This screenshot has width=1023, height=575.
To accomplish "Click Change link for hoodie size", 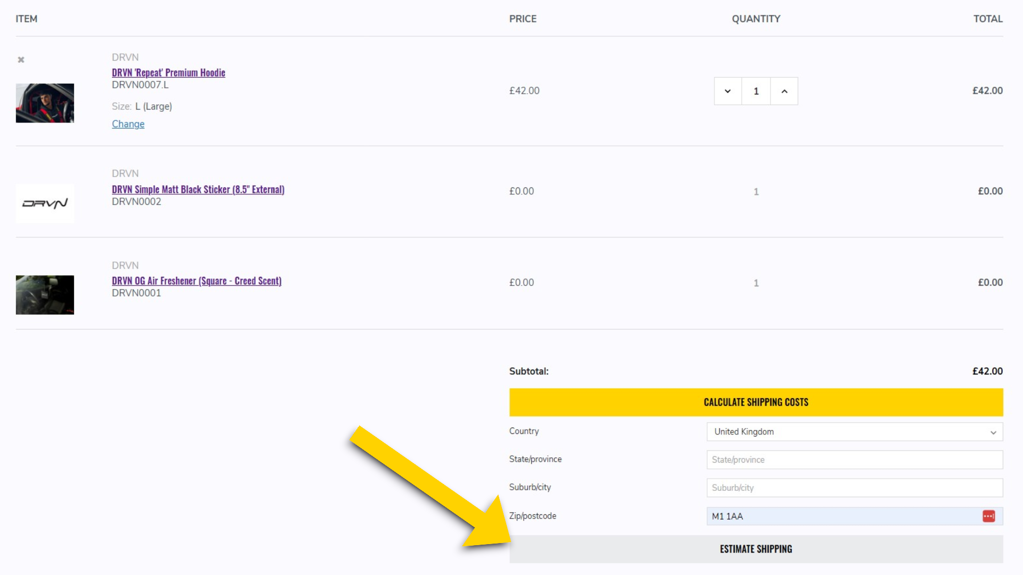I will 128,124.
